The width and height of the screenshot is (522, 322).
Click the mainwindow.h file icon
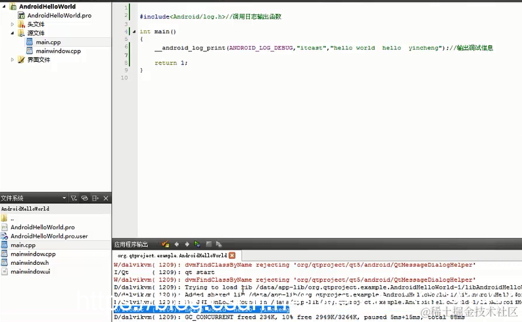(x=5, y=262)
